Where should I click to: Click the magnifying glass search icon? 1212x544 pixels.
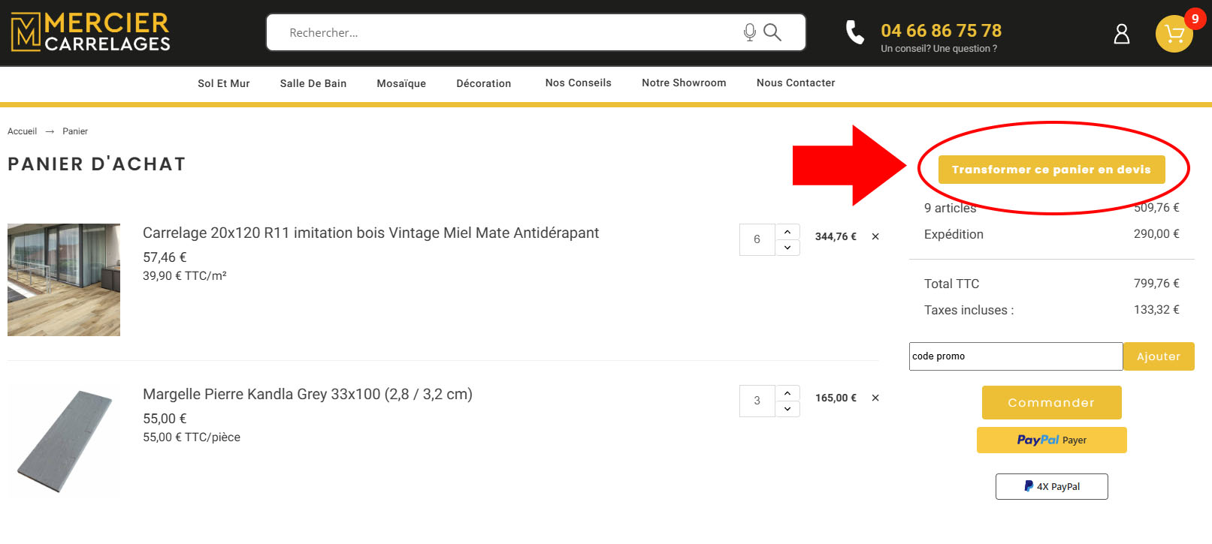(x=772, y=32)
